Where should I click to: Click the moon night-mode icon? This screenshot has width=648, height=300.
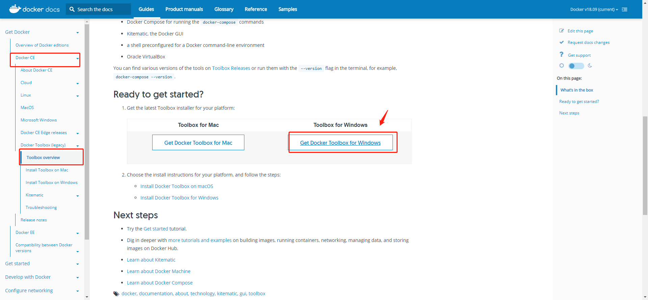pos(590,66)
